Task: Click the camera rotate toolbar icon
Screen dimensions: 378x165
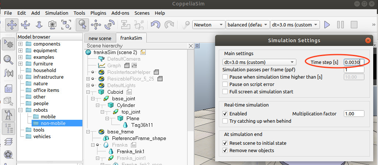Action: coord(25,25)
